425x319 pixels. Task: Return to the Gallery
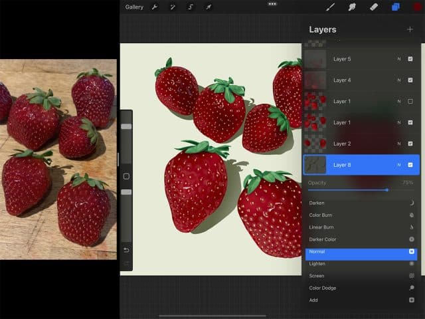click(x=134, y=7)
